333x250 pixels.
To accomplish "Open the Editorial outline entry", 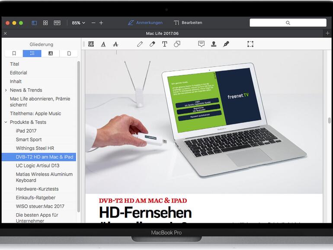I will click(19, 73).
